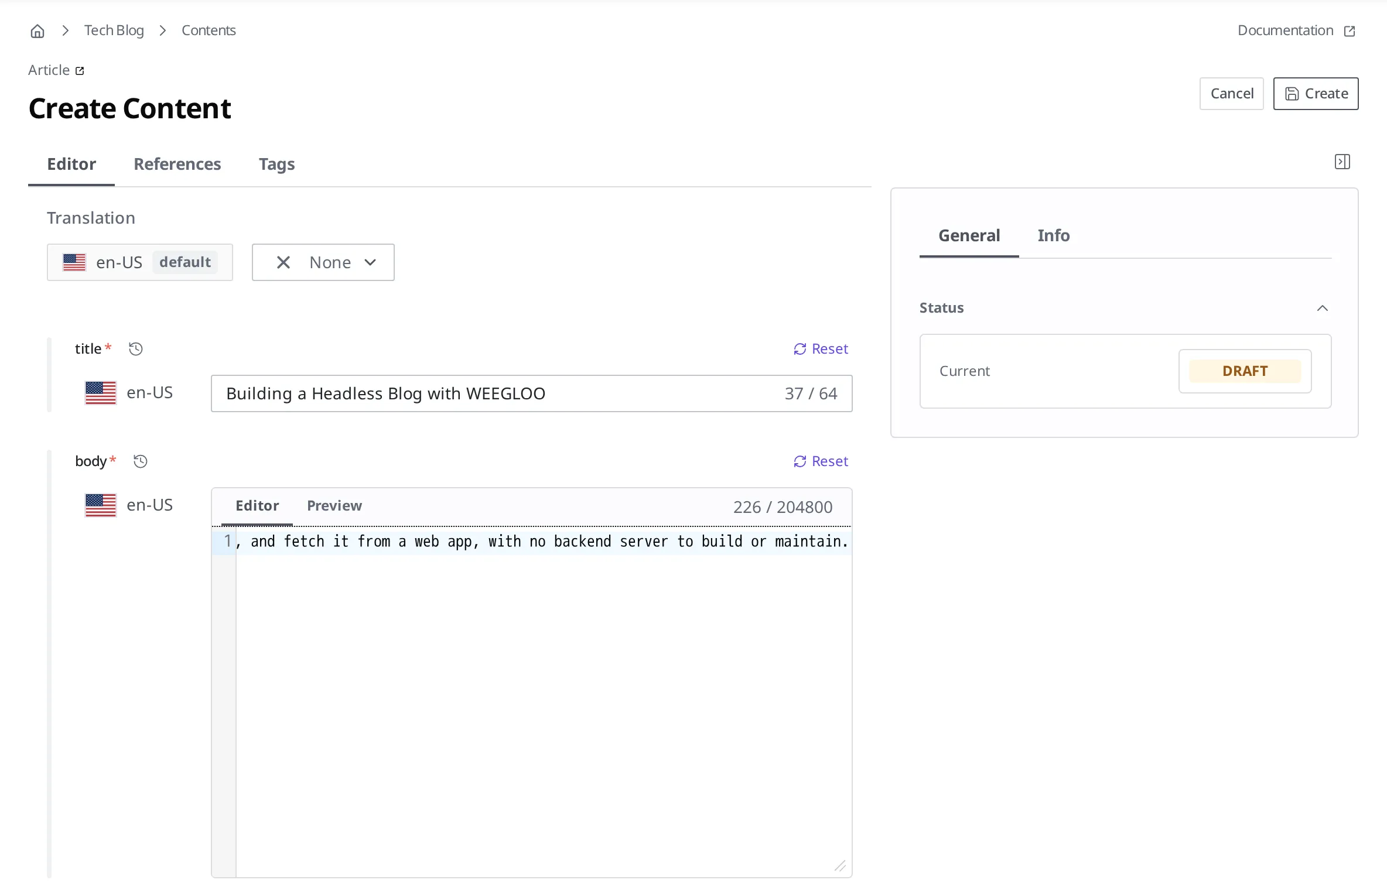Switch to the Tags tab
This screenshot has height=890, width=1387.
[x=276, y=164]
